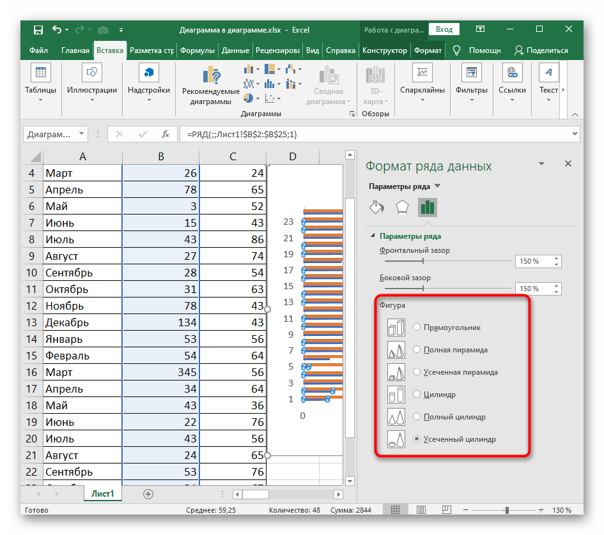Collapse the ribbon with the chevron
Viewport: 604px width, 535px height.
[x=575, y=114]
